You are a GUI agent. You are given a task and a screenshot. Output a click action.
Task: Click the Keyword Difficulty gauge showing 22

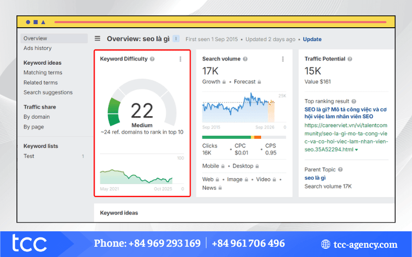(142, 111)
